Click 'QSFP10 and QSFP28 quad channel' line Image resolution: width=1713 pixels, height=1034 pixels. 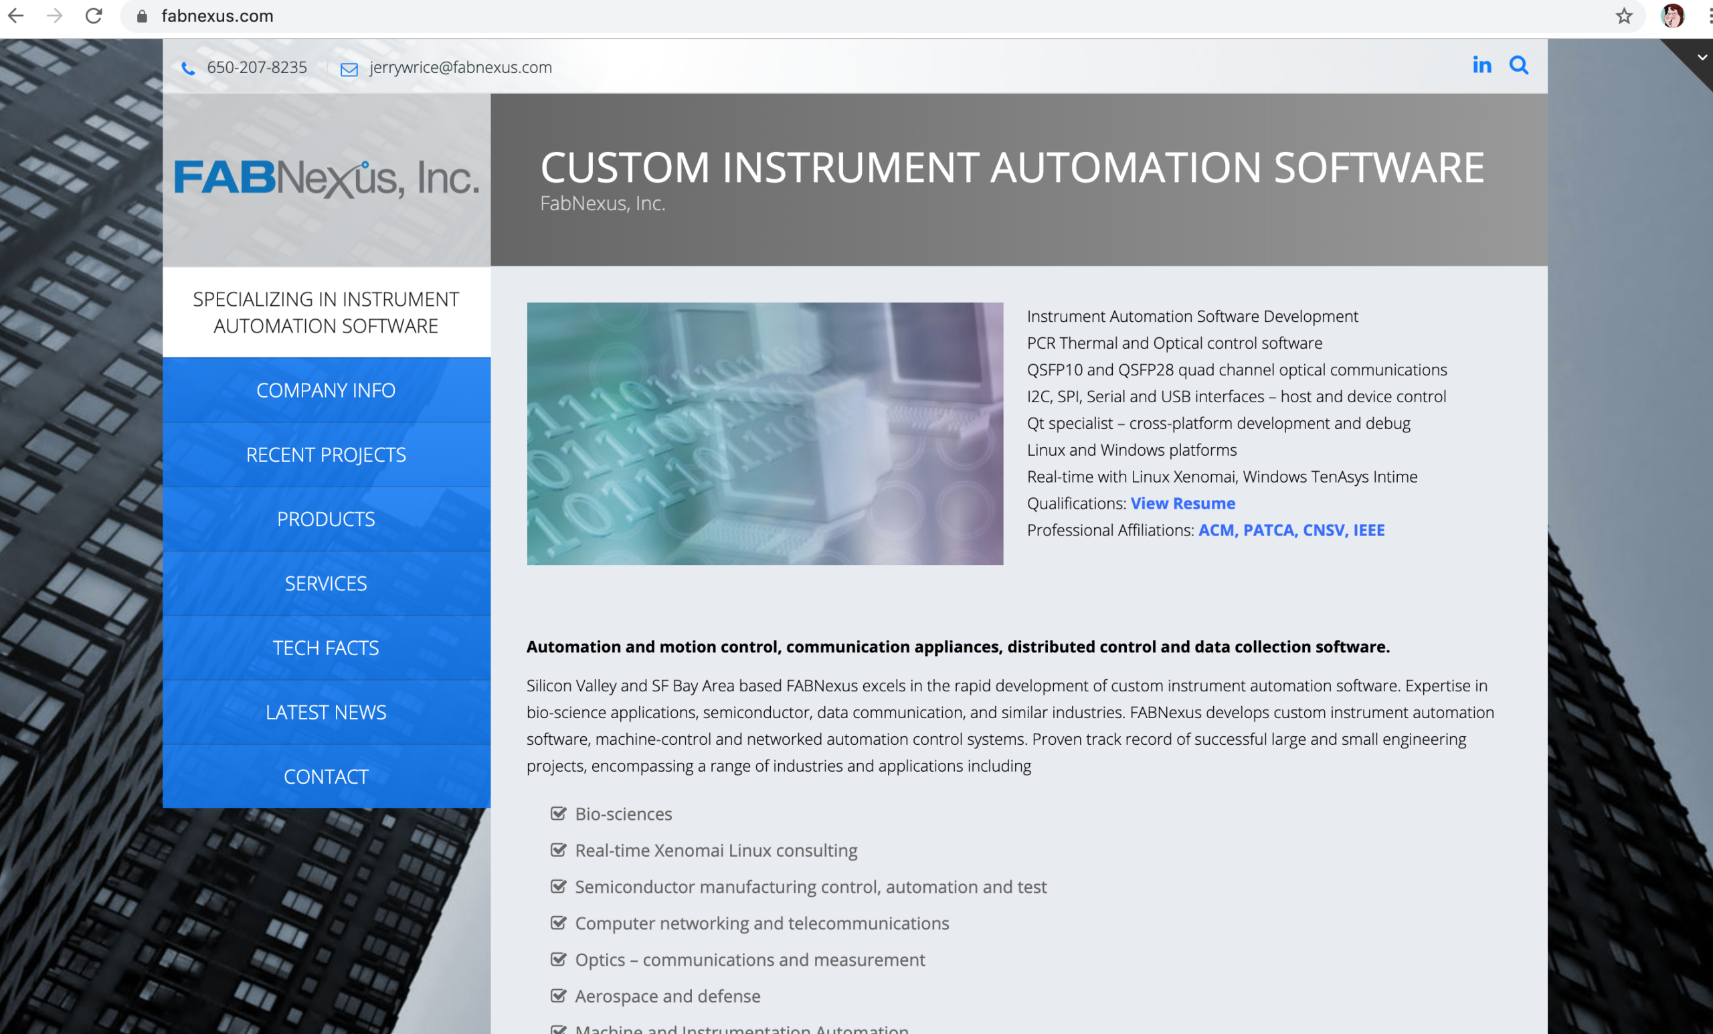[x=1237, y=369]
